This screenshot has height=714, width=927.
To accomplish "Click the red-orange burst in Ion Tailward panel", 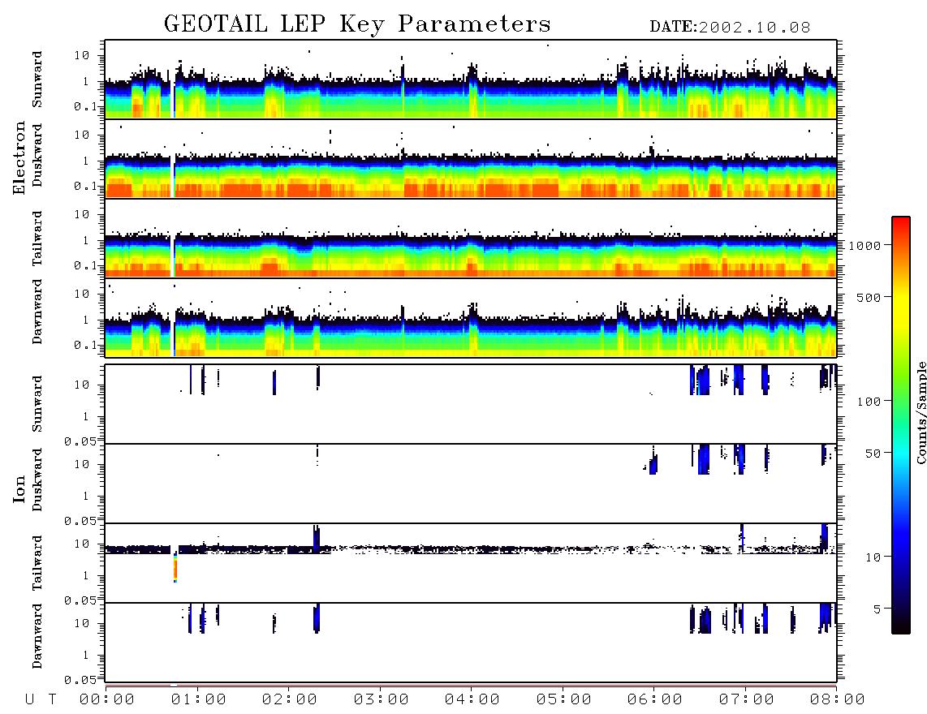I will (175, 568).
